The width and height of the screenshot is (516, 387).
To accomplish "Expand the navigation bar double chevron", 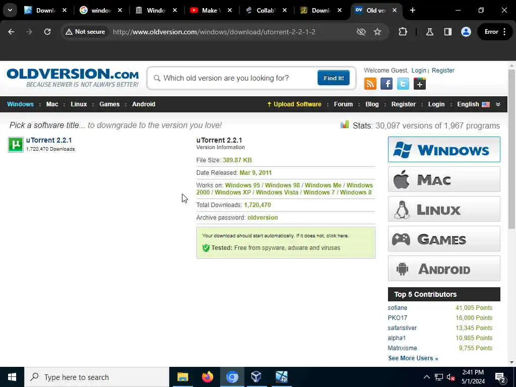I will click(x=498, y=104).
